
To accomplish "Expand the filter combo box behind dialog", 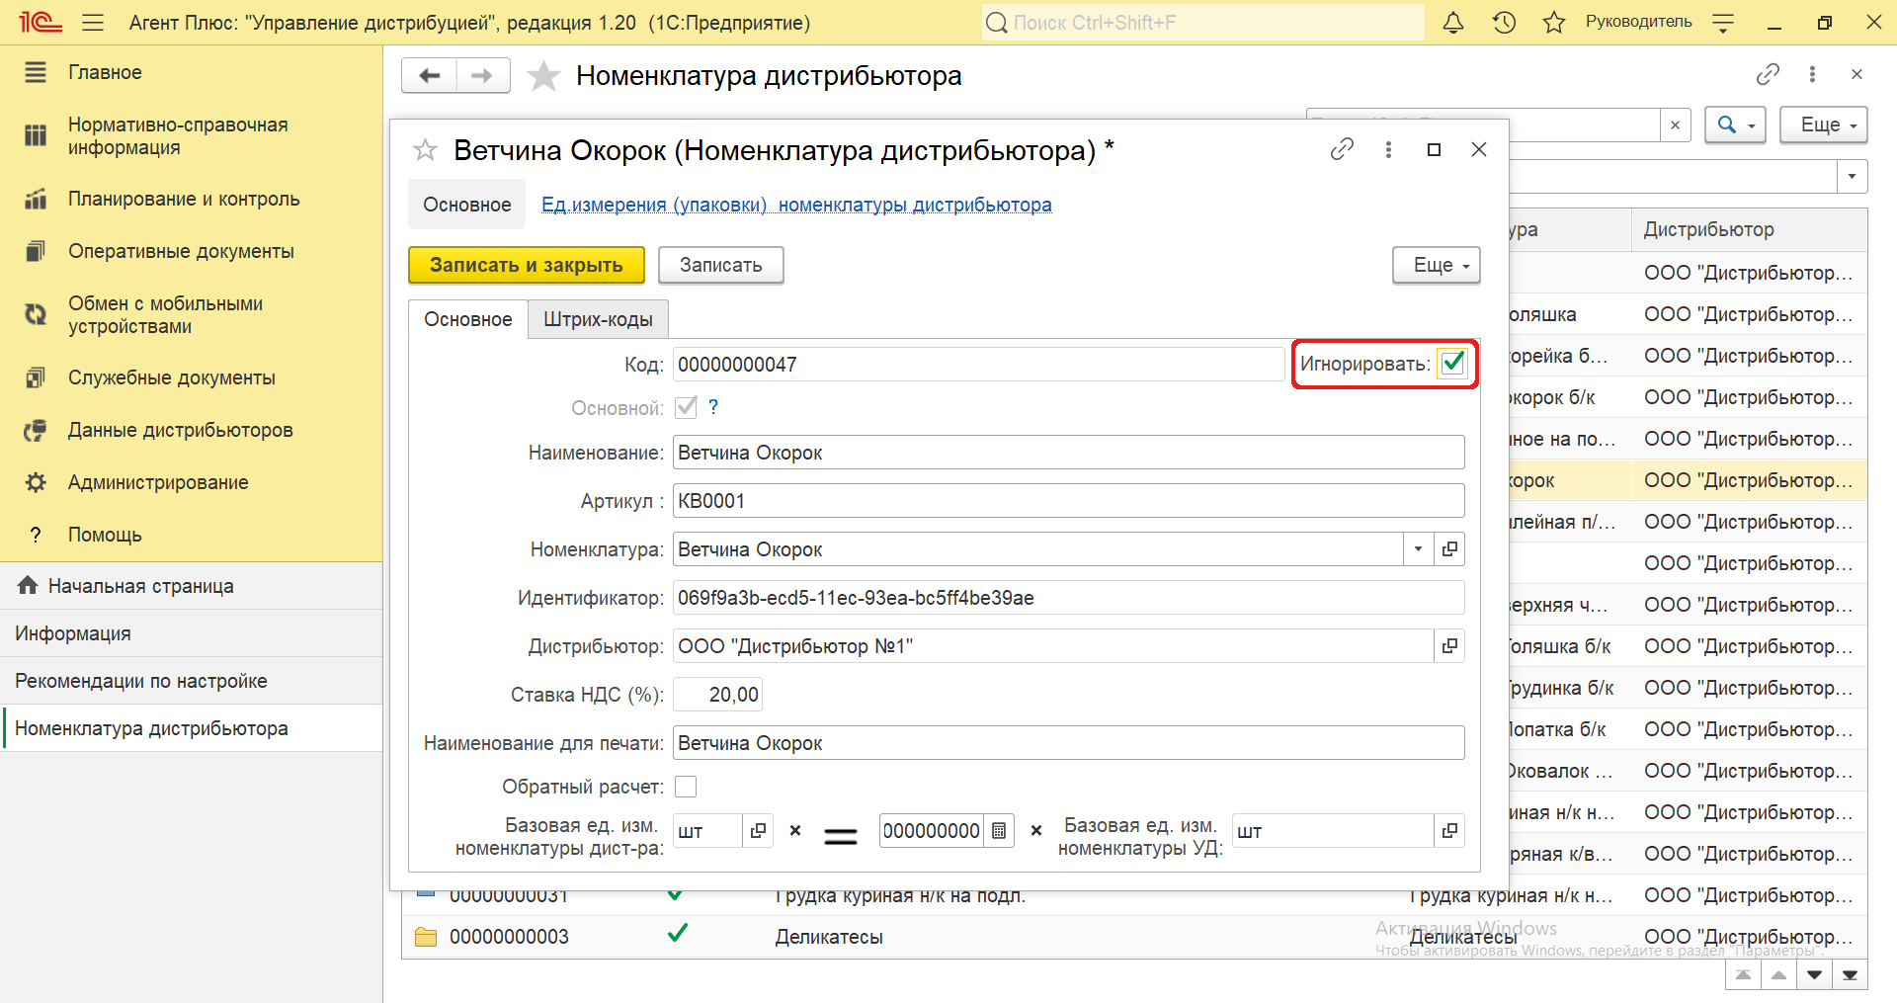I will [x=1852, y=177].
